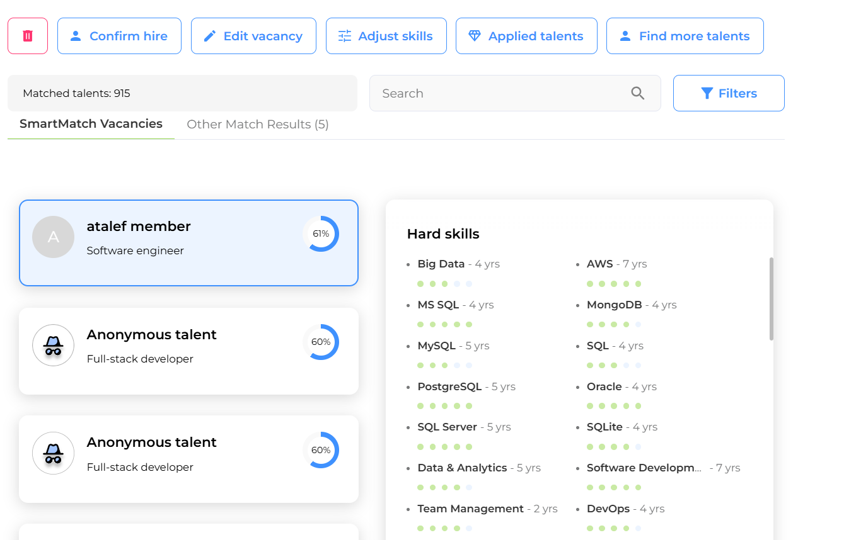Click the MySQL skill entry
The image size is (844, 540).
click(x=453, y=346)
